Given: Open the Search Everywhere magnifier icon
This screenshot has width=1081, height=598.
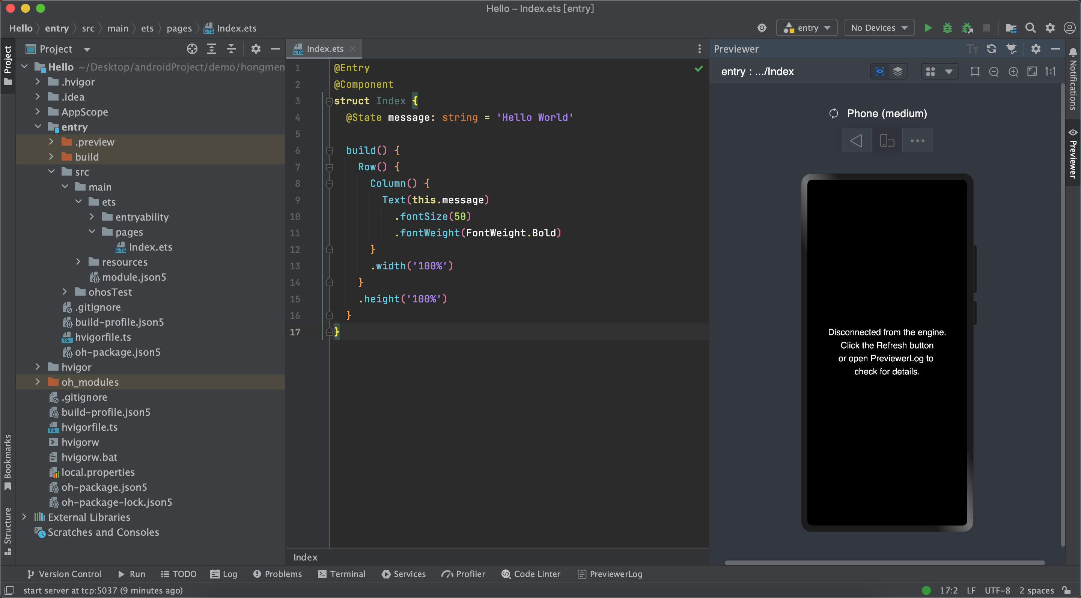Looking at the screenshot, I should [1030, 28].
